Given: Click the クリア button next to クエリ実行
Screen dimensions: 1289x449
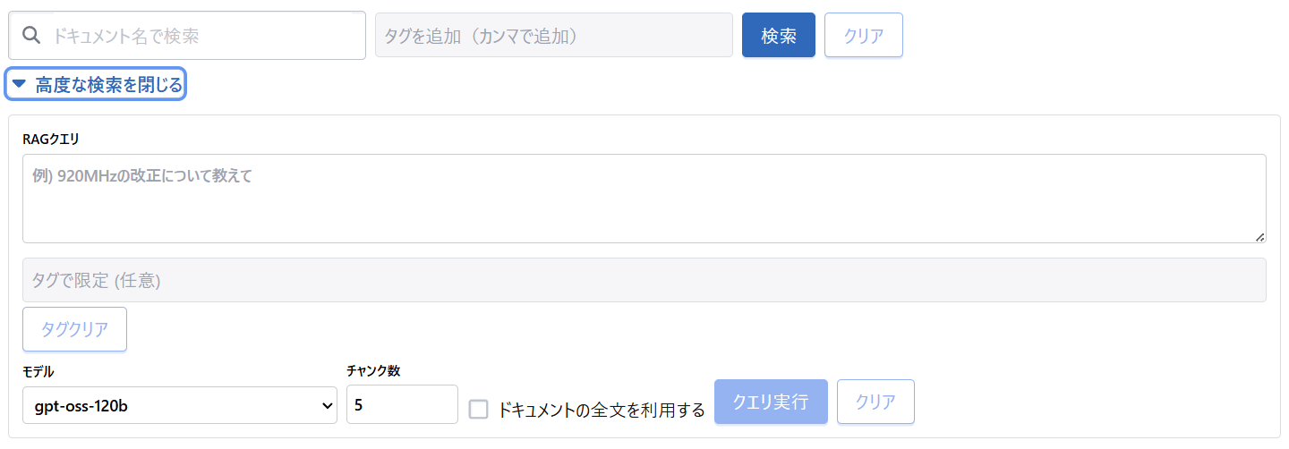Looking at the screenshot, I should pyautogui.click(x=875, y=402).
